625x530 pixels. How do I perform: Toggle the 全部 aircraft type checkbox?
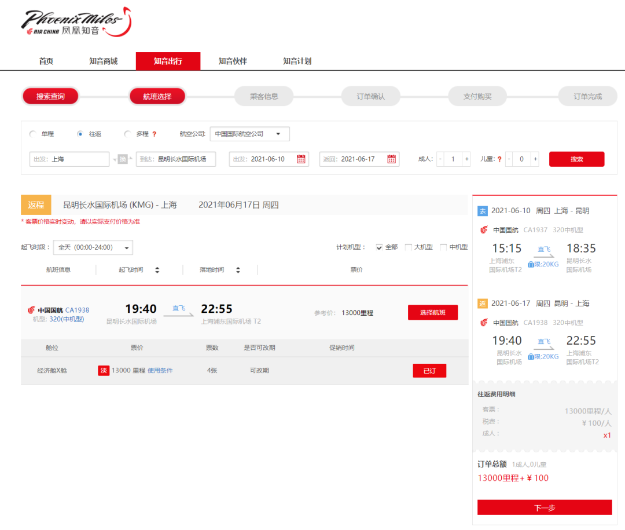[379, 247]
